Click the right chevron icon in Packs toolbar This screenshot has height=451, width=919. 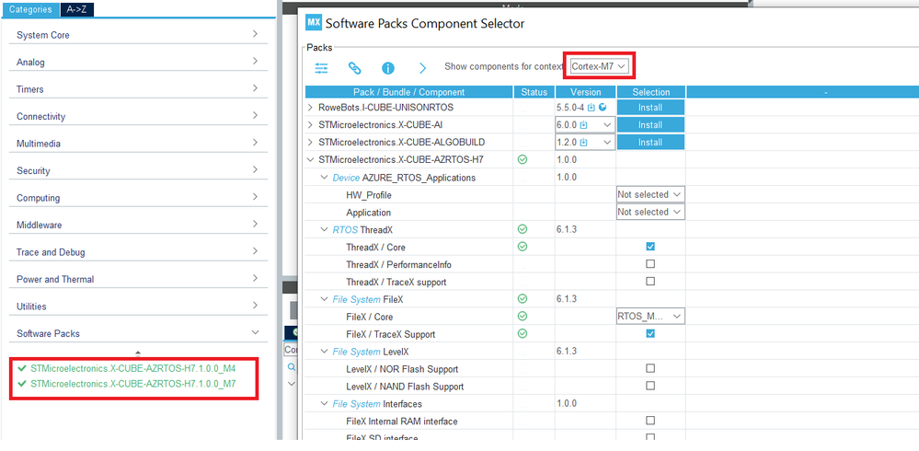click(422, 68)
